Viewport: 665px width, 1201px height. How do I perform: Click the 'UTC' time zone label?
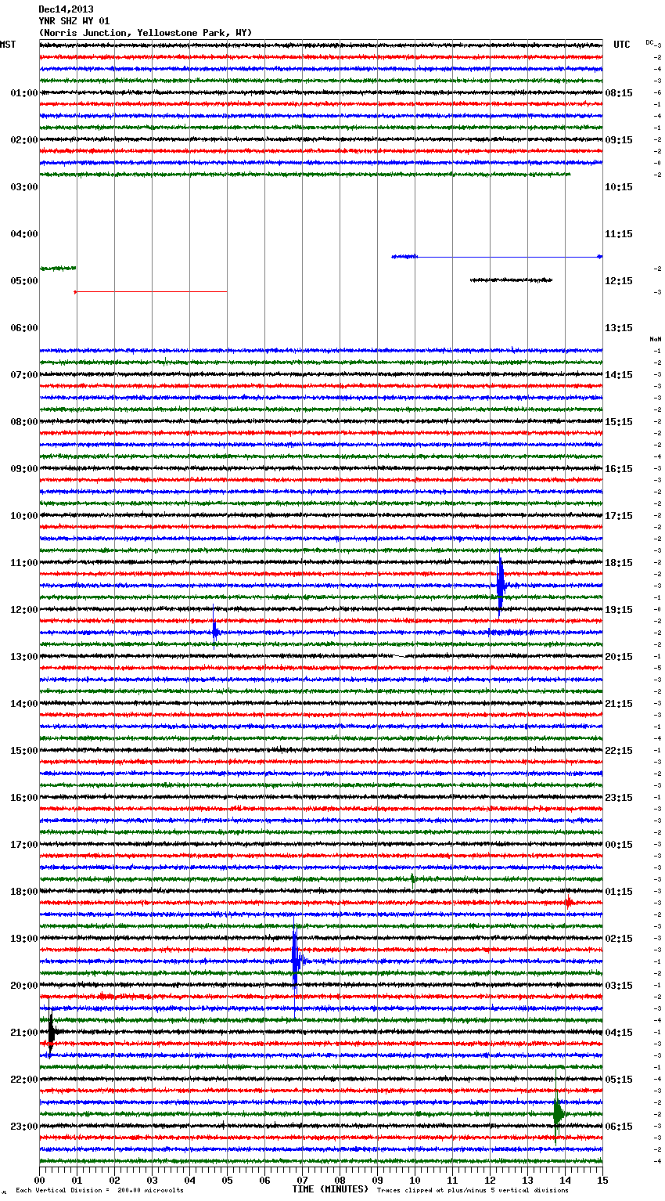622,45
